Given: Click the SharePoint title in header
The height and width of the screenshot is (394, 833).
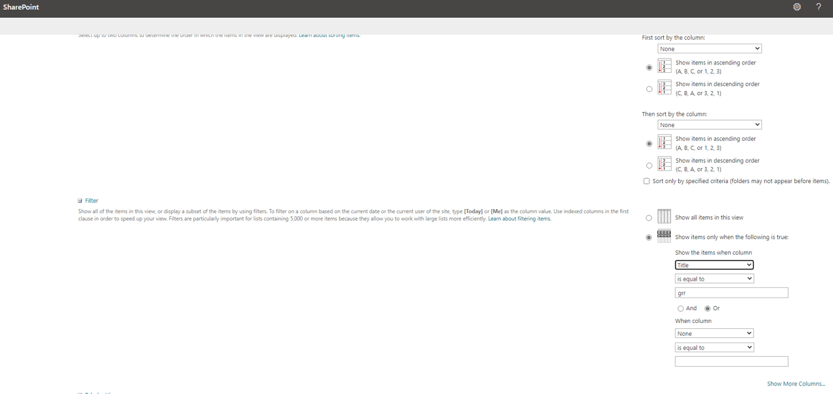Looking at the screenshot, I should click(21, 7).
